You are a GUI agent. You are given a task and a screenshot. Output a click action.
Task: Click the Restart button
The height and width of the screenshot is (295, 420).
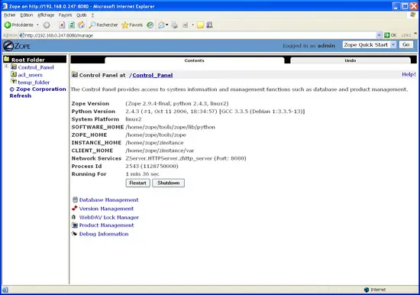[138, 183]
